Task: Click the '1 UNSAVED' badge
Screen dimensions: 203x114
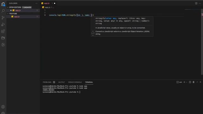Action: click(x=27, y=7)
